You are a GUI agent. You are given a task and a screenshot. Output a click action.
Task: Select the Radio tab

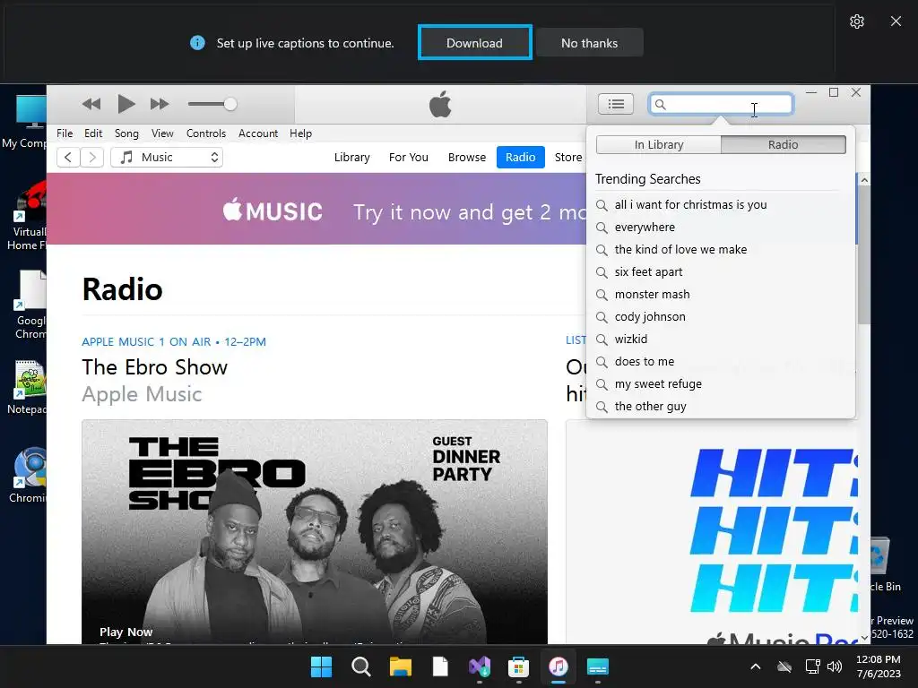point(521,157)
